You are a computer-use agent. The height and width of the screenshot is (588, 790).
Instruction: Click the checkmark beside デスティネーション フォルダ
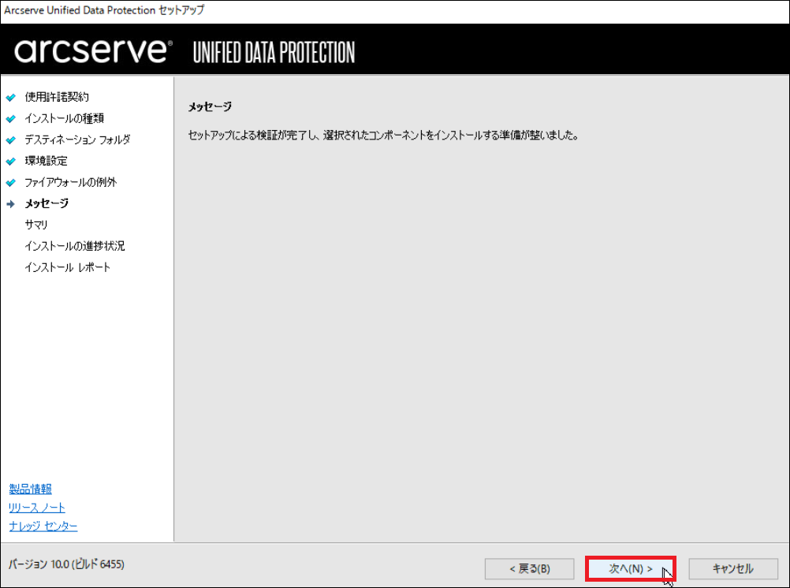pos(10,140)
